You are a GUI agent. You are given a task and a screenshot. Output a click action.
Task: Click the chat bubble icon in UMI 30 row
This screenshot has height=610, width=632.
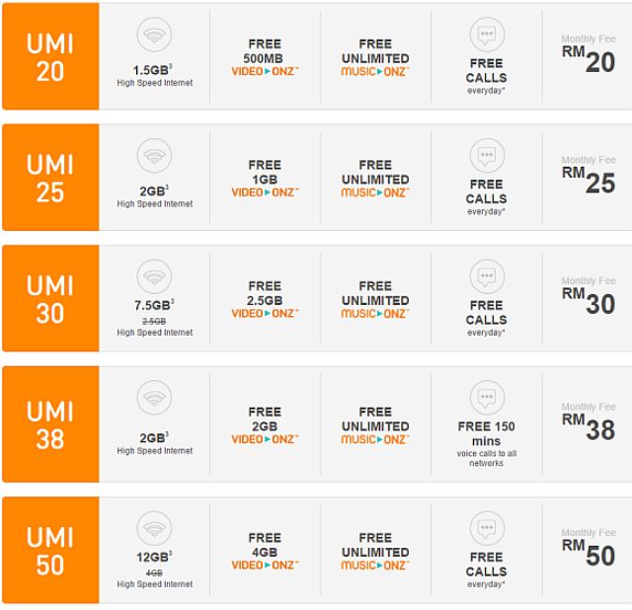click(487, 276)
